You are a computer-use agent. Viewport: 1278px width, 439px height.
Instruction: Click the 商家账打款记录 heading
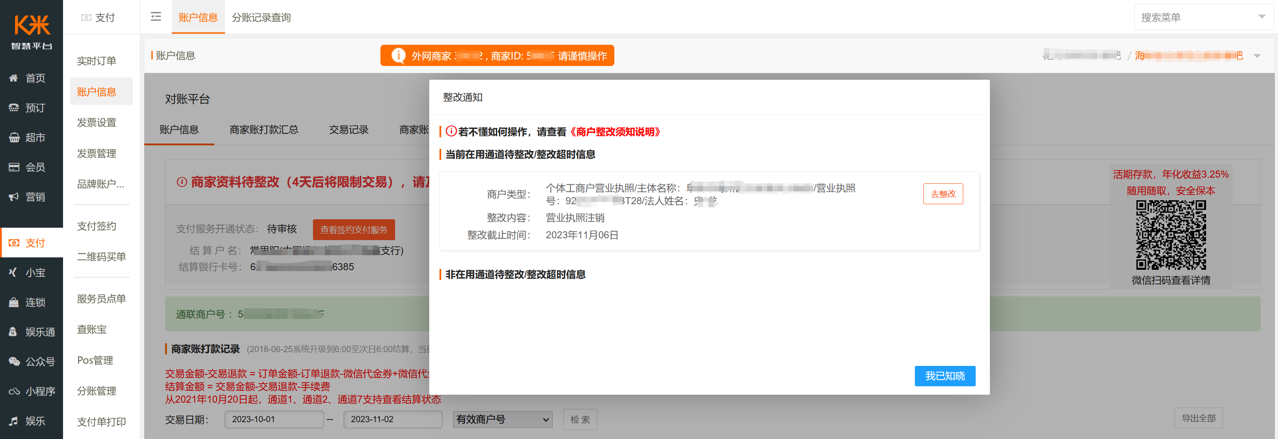(206, 349)
